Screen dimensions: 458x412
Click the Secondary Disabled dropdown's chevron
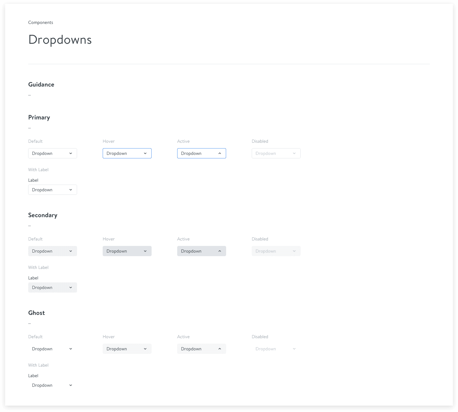click(294, 251)
